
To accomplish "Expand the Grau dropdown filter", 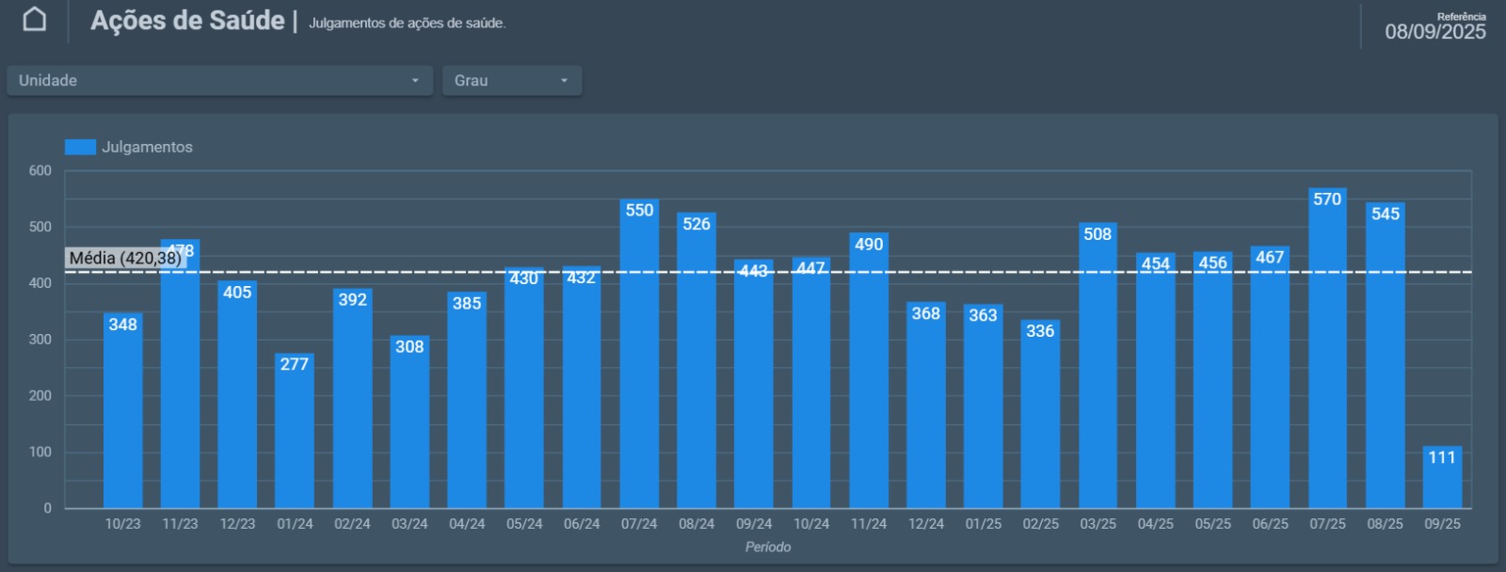I will click(511, 81).
